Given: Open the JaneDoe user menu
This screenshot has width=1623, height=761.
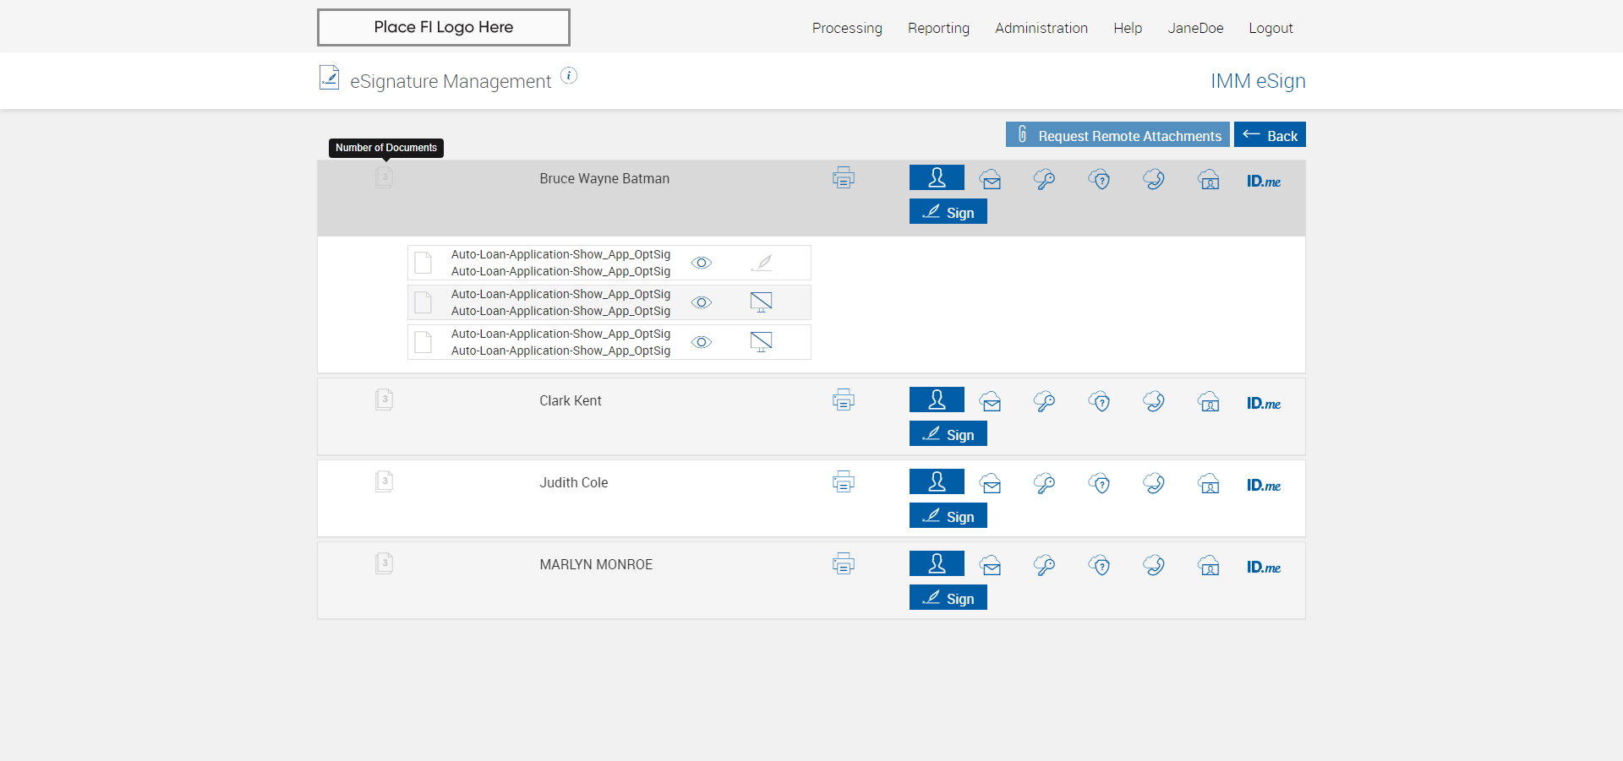Looking at the screenshot, I should (1195, 28).
